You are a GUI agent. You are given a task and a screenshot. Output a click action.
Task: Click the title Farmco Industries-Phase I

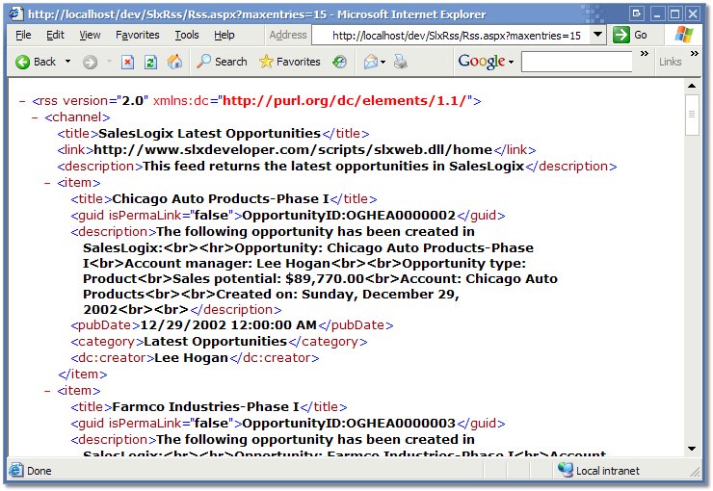[205, 407]
